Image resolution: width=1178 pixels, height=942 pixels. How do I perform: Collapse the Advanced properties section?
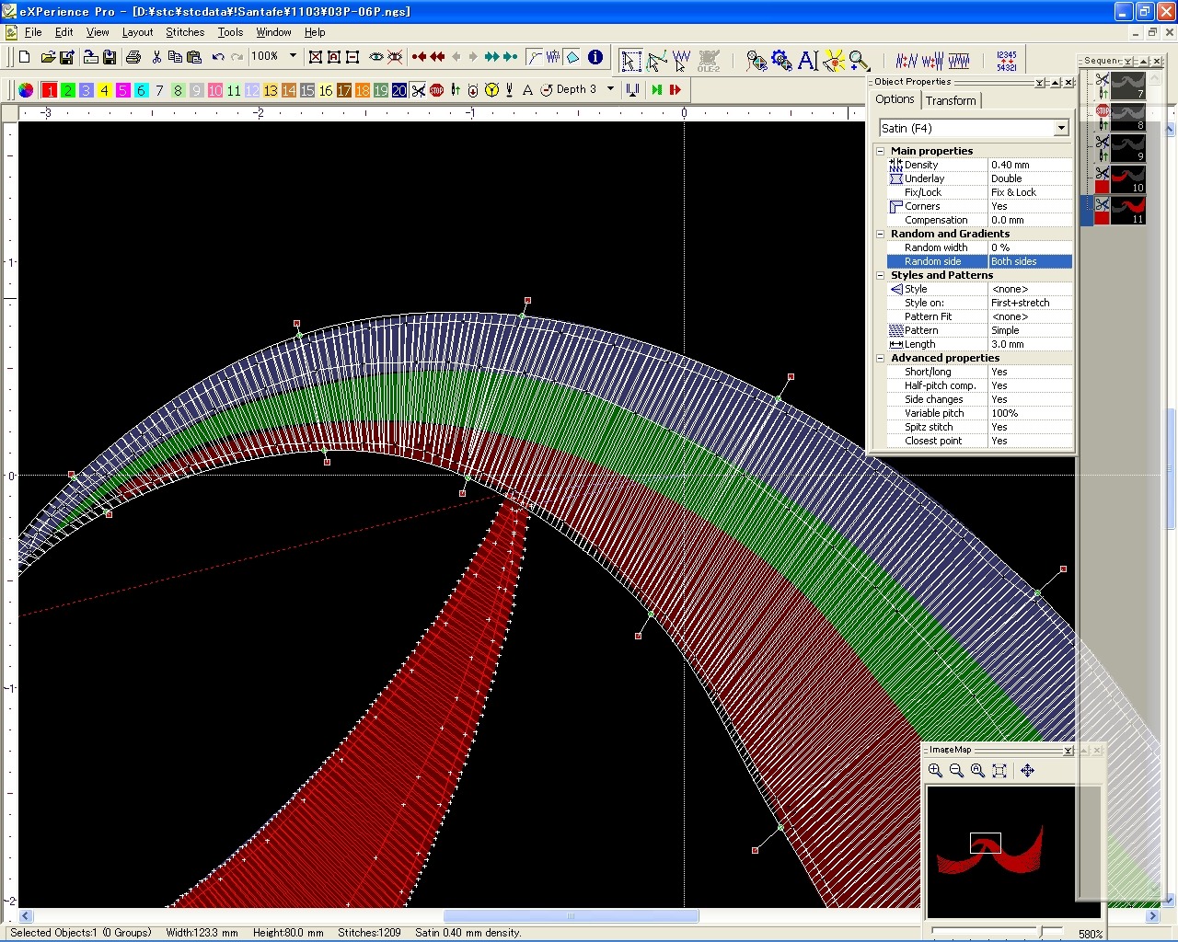(x=881, y=358)
